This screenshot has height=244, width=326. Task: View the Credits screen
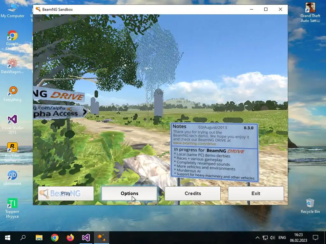[x=193, y=193]
